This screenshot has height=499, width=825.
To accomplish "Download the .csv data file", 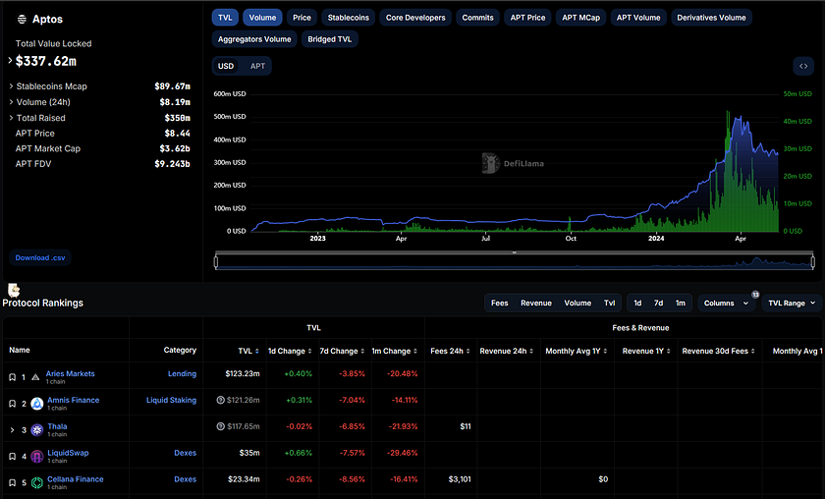I will point(40,258).
